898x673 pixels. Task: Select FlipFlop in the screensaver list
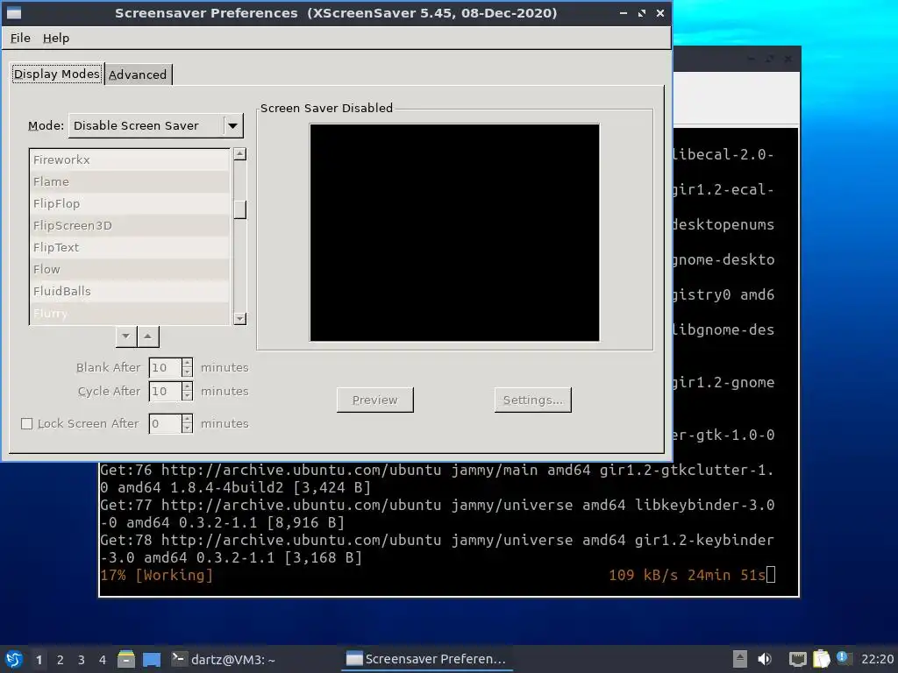click(x=129, y=203)
